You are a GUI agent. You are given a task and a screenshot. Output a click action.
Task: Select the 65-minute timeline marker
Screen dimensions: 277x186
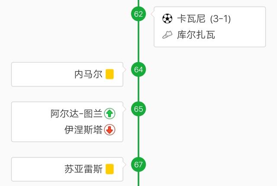pyautogui.click(x=138, y=109)
